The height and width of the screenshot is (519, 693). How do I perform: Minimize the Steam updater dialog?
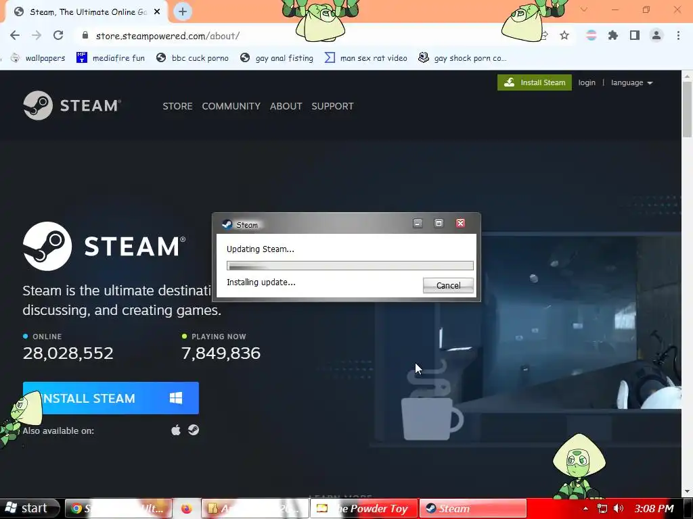click(x=418, y=223)
